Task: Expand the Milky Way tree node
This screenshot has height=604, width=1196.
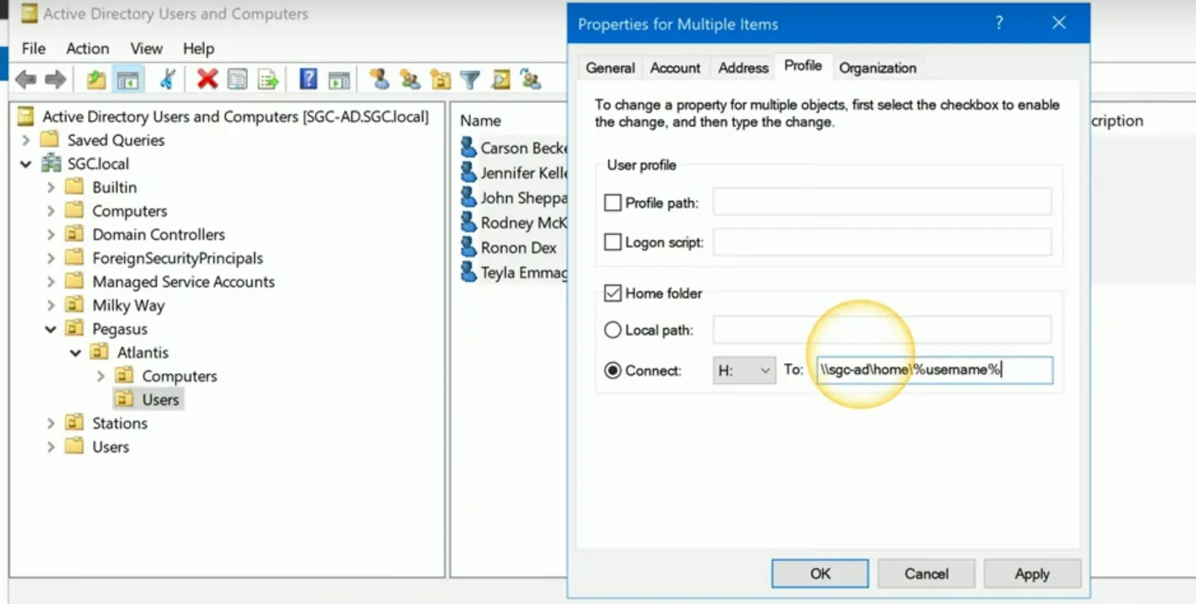Action: coord(51,305)
